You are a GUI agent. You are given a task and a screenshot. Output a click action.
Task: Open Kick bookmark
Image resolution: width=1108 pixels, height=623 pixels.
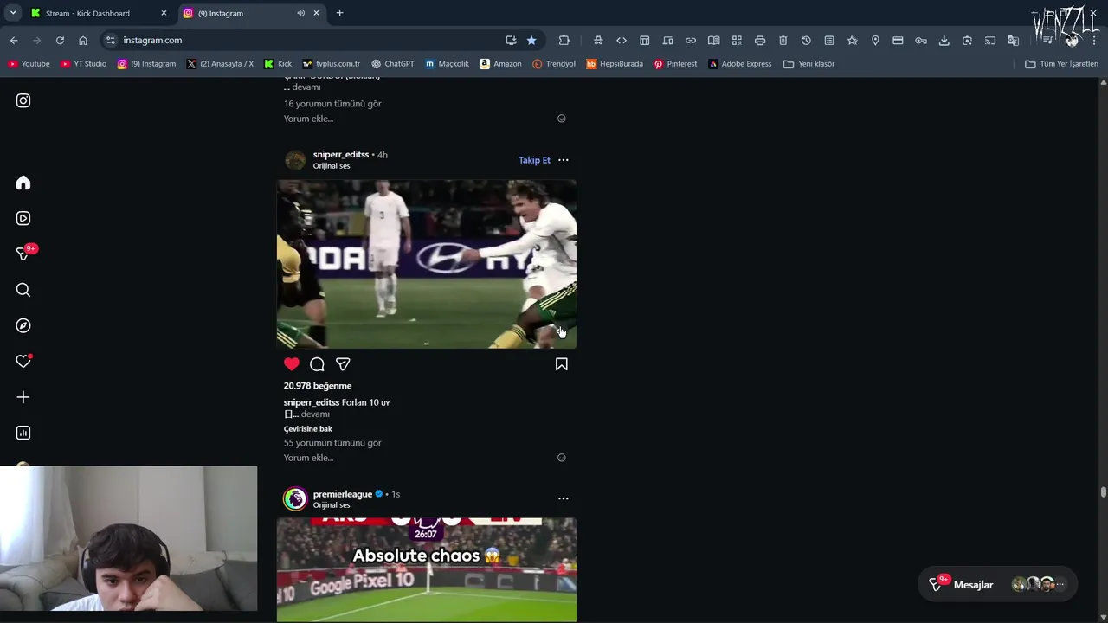(x=278, y=64)
